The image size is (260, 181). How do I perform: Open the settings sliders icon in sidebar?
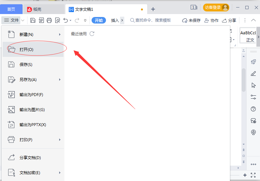(x=253, y=97)
